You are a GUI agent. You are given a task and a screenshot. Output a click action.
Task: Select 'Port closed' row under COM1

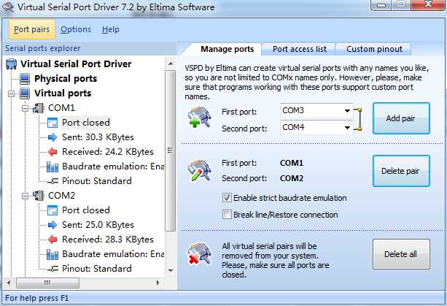tap(86, 123)
